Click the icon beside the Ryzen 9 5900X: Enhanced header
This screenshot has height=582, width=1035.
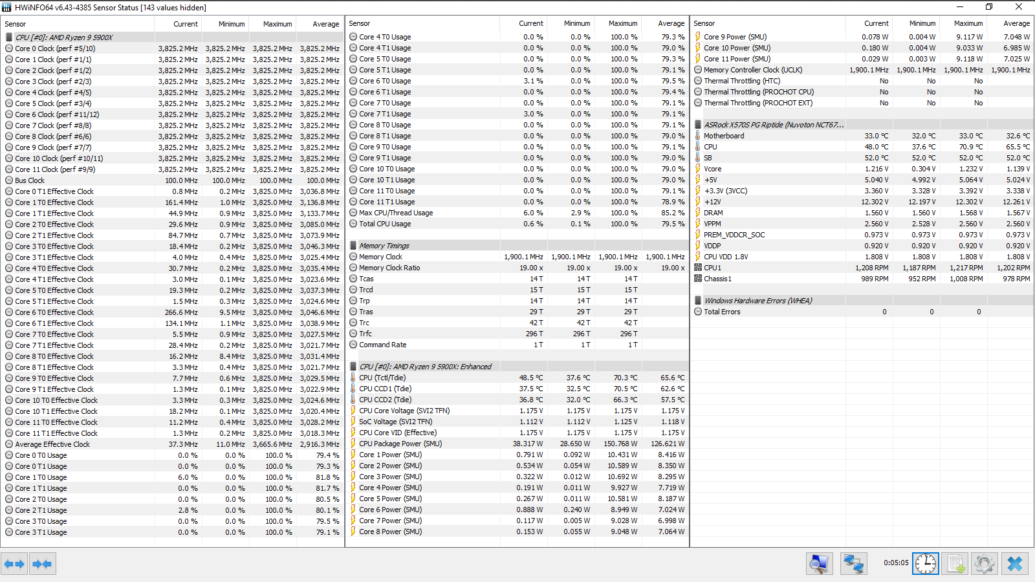point(353,367)
